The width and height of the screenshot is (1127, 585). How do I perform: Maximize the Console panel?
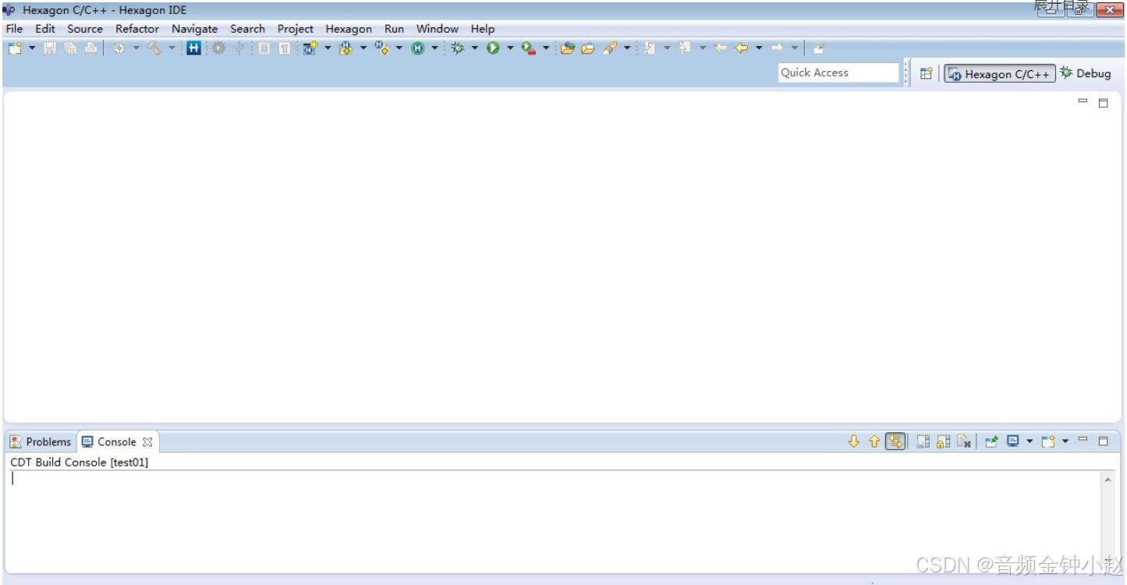tap(1103, 441)
